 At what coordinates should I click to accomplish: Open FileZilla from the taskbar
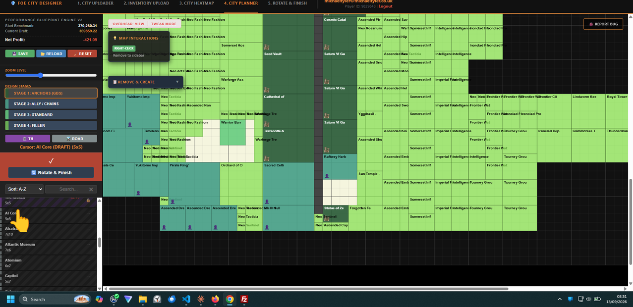(x=244, y=299)
